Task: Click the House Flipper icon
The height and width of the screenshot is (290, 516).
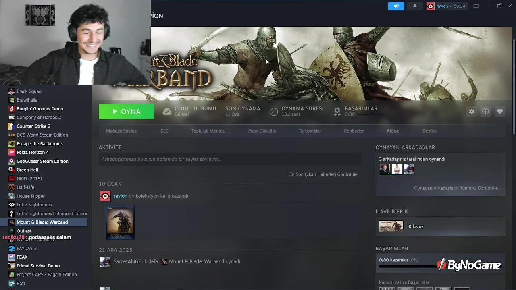Action: [x=12, y=196]
